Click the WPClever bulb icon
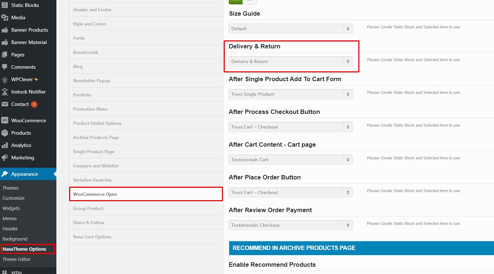The width and height of the screenshot is (494, 274). click(x=5, y=79)
